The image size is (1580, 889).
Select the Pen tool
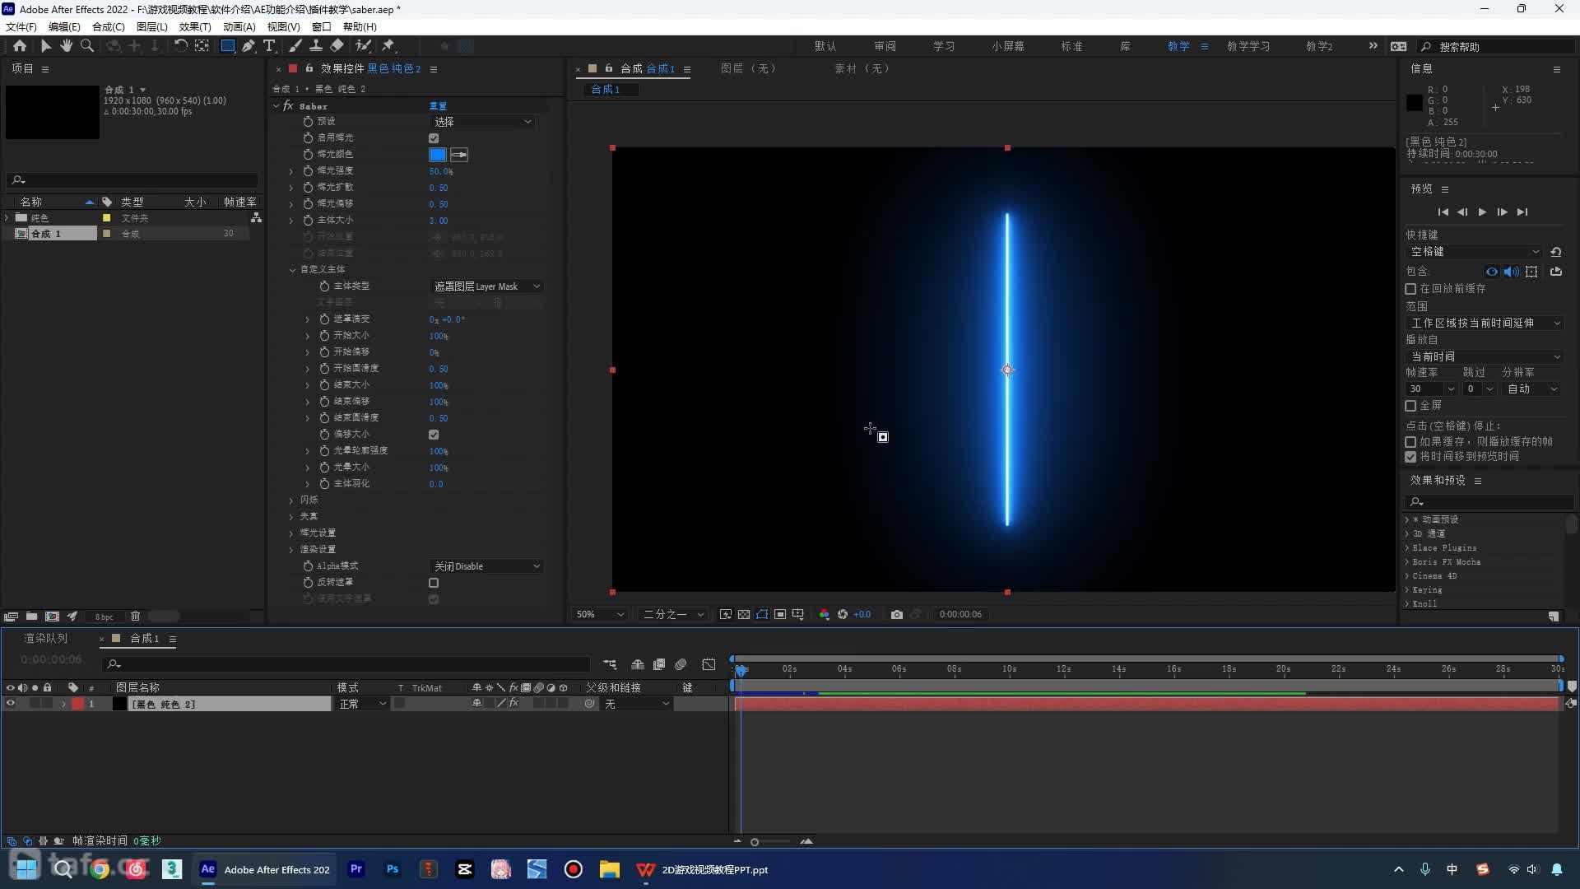tap(249, 46)
